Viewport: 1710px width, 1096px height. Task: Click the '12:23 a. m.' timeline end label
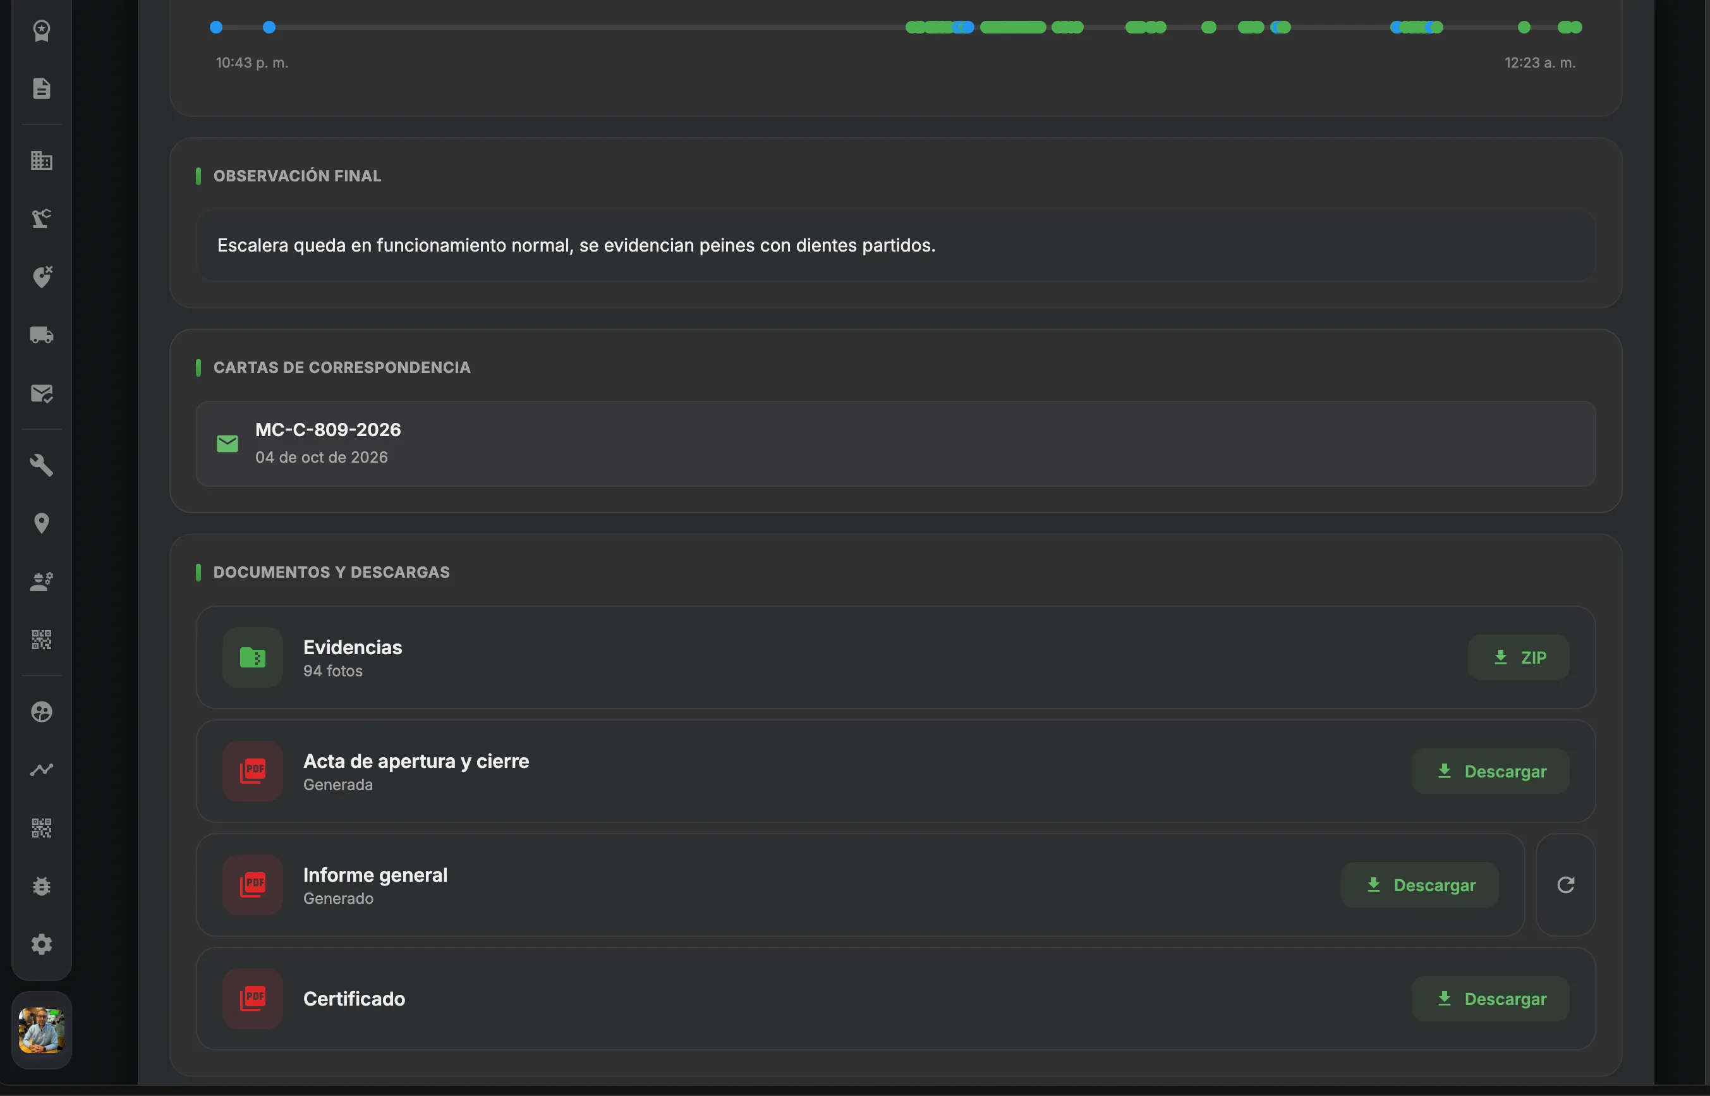1540,63
